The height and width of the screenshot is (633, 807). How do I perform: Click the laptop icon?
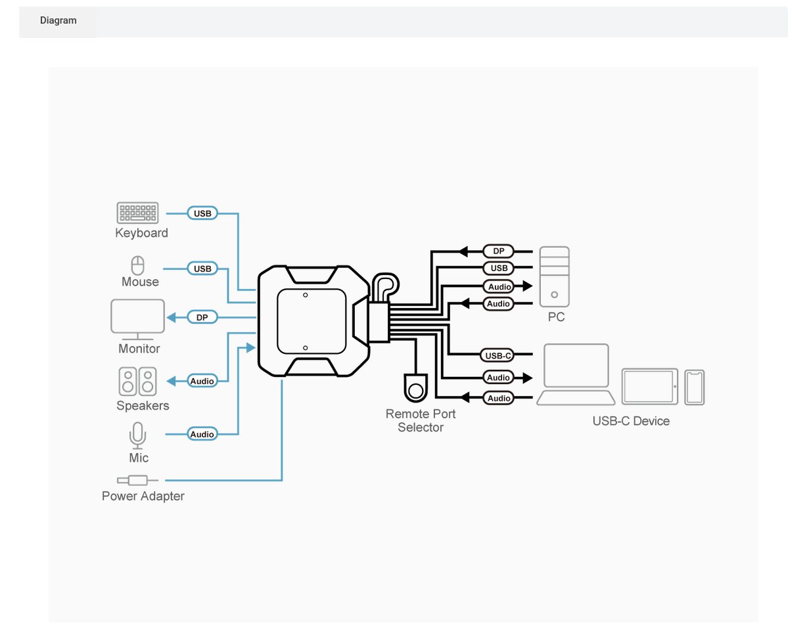[x=576, y=374]
